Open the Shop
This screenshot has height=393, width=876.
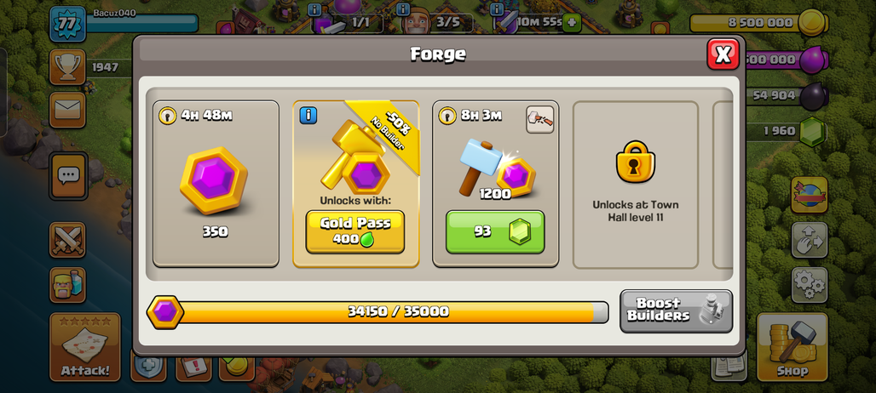click(x=792, y=347)
